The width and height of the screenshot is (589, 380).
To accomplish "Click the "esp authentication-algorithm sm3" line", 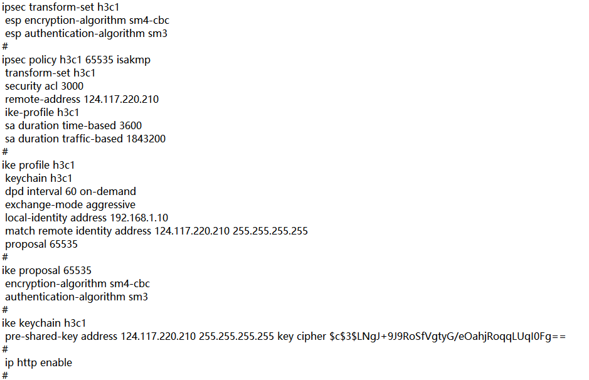I will [86, 33].
